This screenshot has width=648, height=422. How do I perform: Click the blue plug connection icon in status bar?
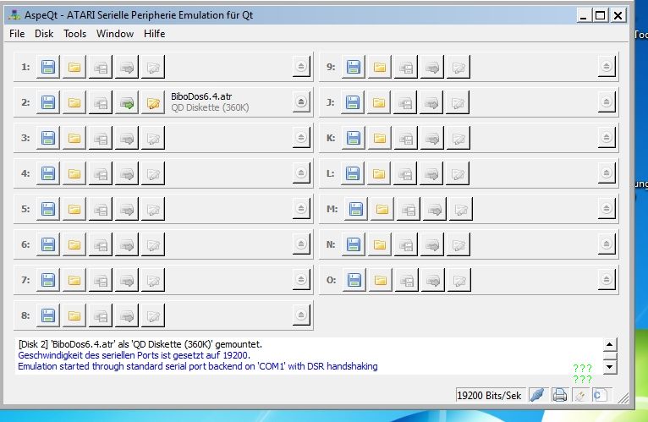538,395
